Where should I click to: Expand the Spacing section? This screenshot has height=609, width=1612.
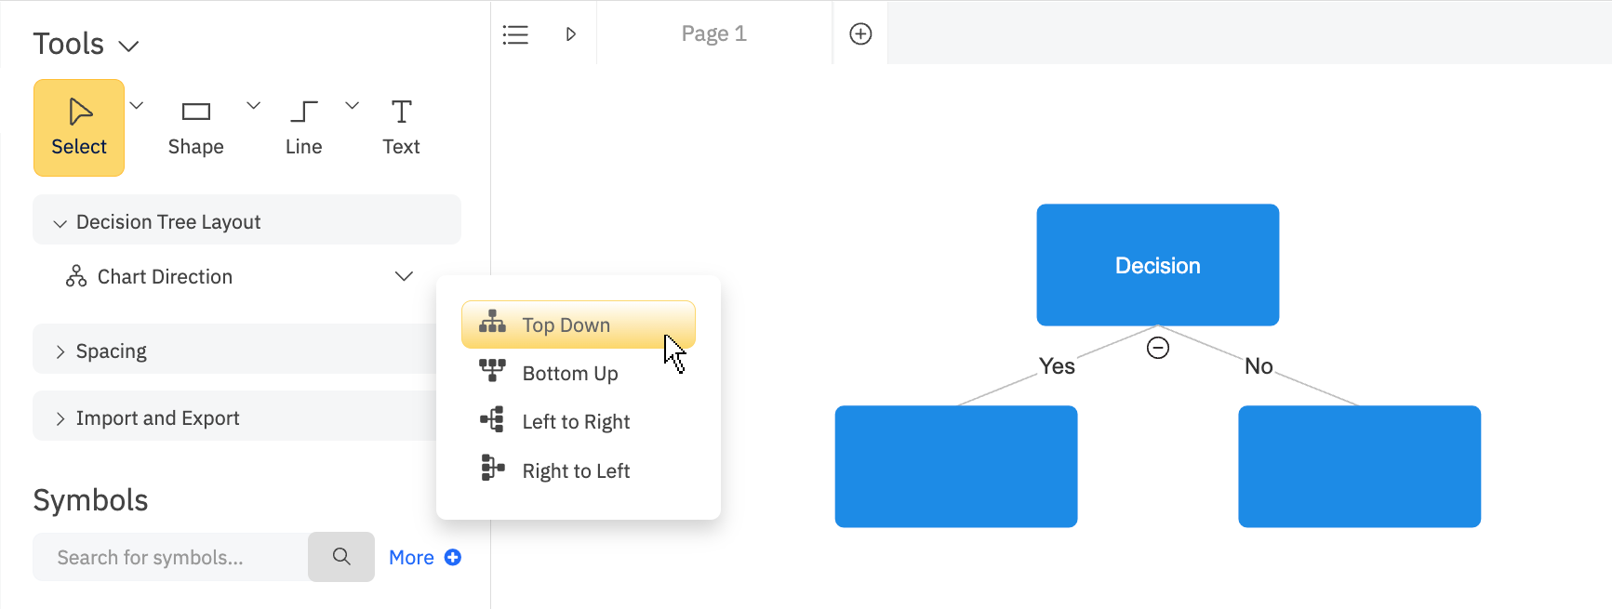60,350
